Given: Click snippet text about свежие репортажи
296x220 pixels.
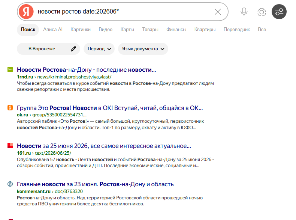Looking at the screenshot, I should 63,89.
